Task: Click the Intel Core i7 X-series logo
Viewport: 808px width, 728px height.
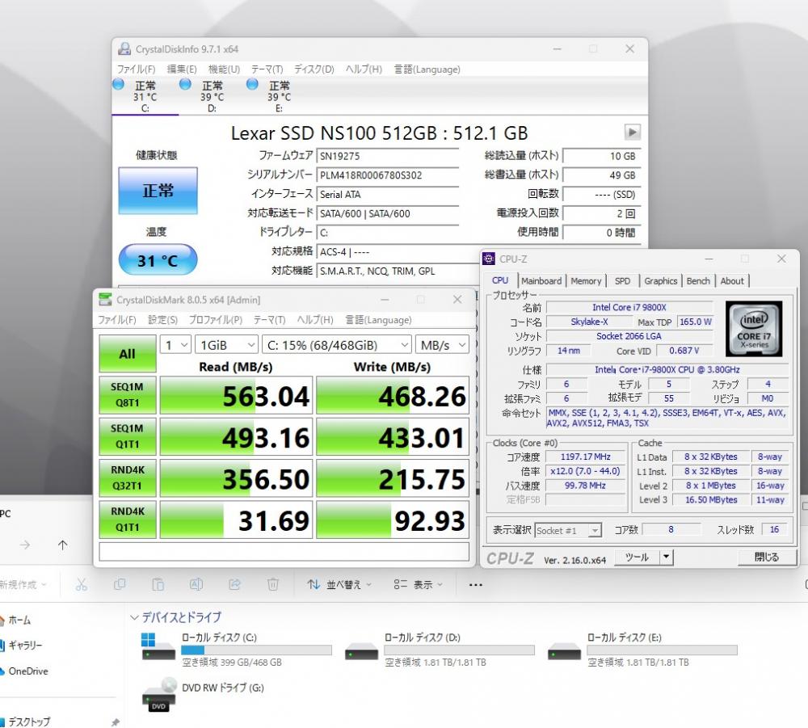Action: pos(754,329)
